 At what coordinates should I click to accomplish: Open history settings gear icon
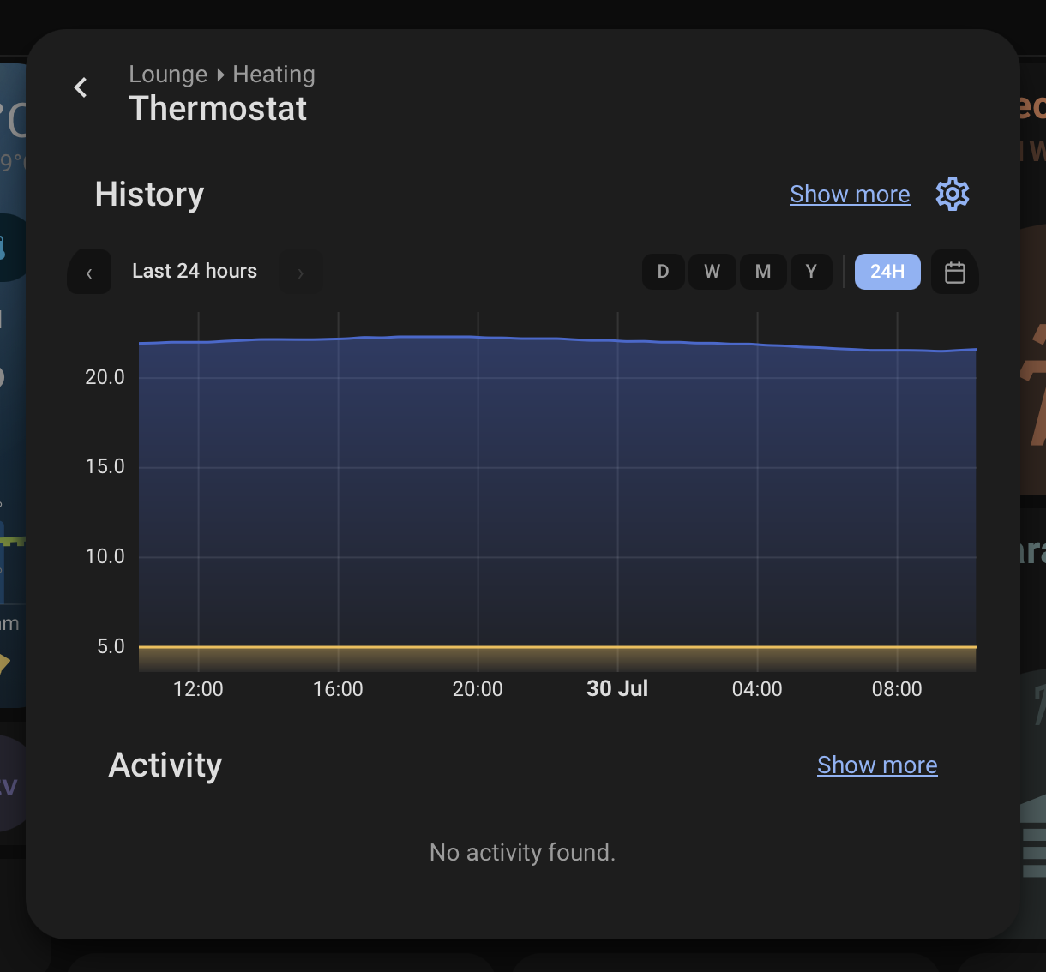click(953, 194)
